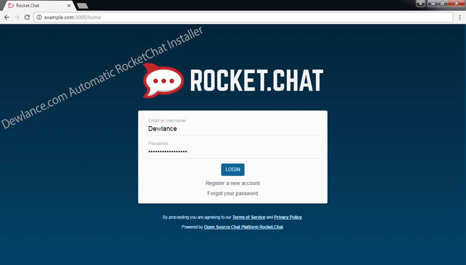The height and width of the screenshot is (265, 466).
Task: Click the Password field
Action: coord(232,151)
